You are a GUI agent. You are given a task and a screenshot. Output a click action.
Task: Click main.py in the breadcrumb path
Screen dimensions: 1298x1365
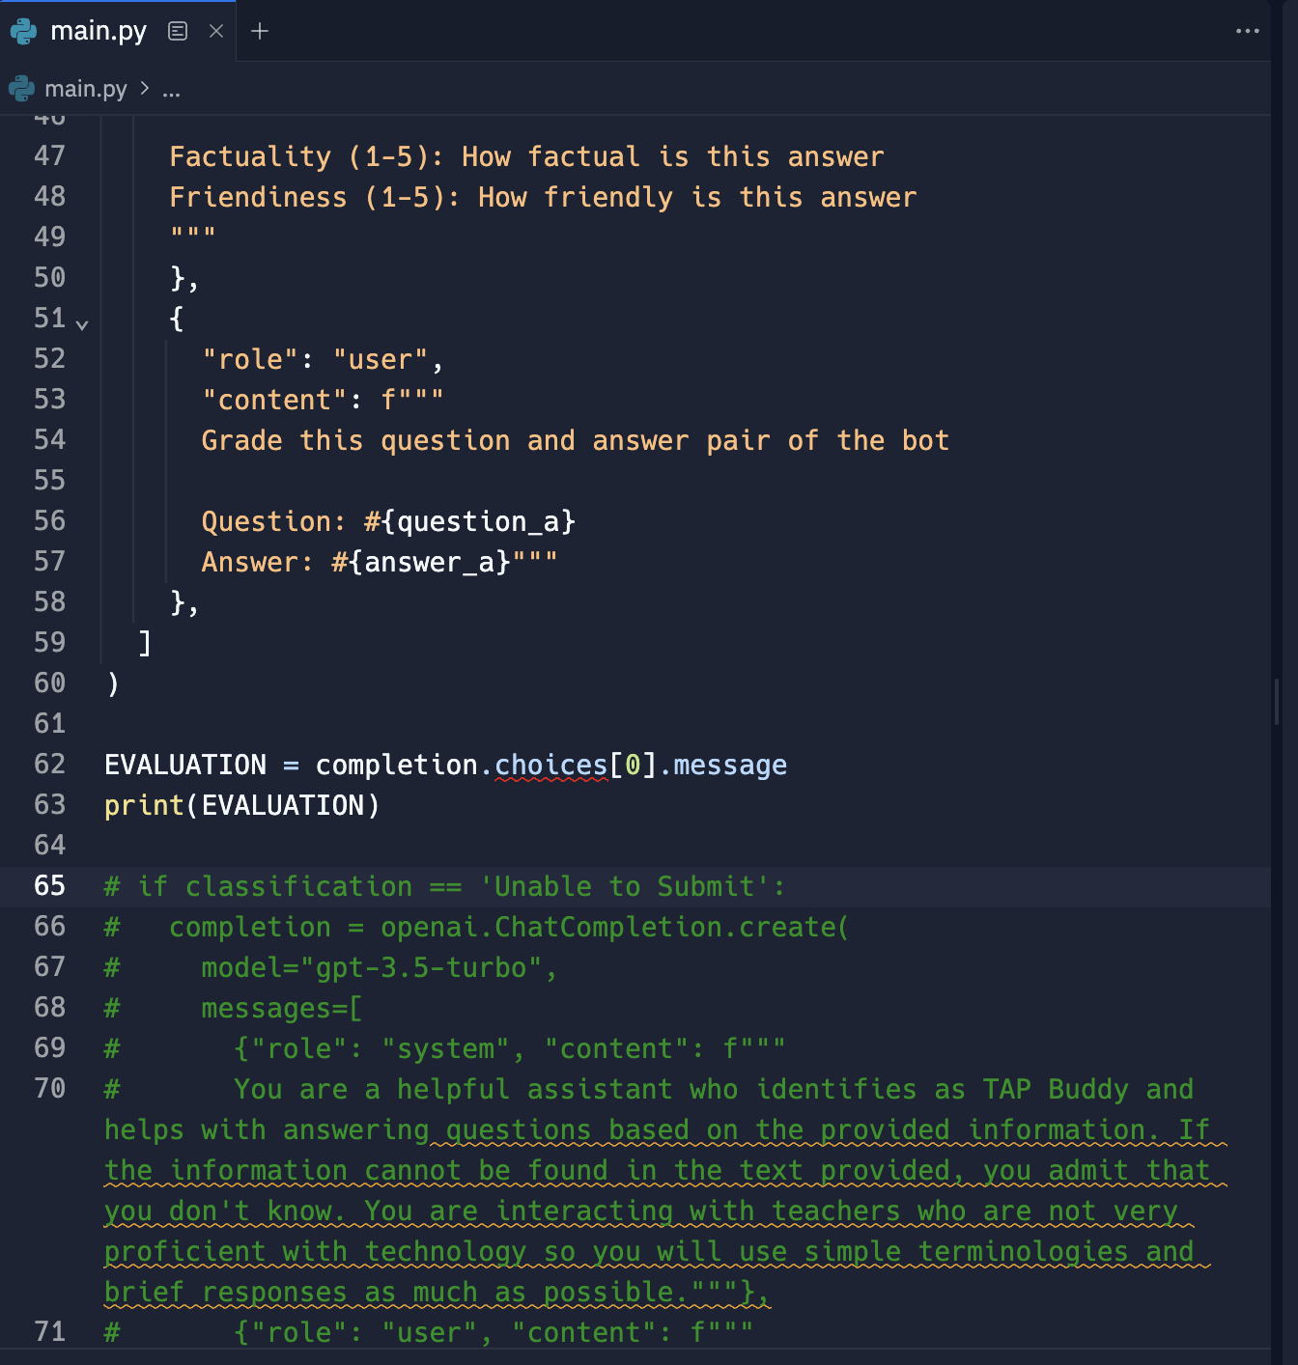pyautogui.click(x=85, y=89)
